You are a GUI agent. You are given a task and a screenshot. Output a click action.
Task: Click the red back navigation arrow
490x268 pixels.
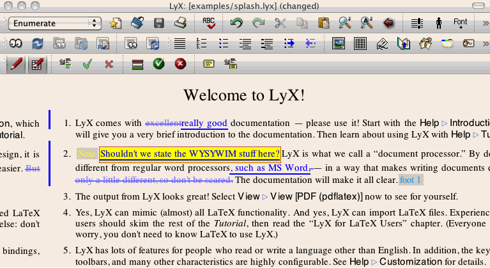pyautogui.click(x=388, y=23)
